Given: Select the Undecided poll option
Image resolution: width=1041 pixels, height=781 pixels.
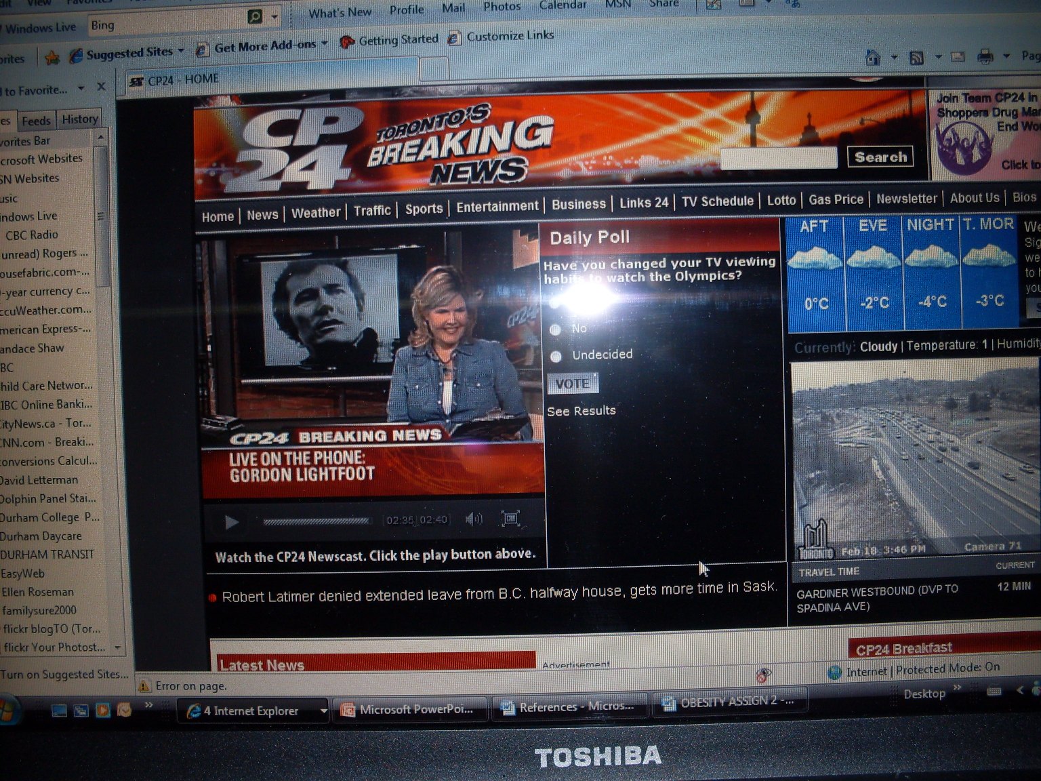Looking at the screenshot, I should click(556, 356).
